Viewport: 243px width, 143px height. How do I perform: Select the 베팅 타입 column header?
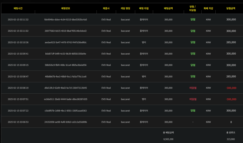pyautogui.click(x=144, y=8)
